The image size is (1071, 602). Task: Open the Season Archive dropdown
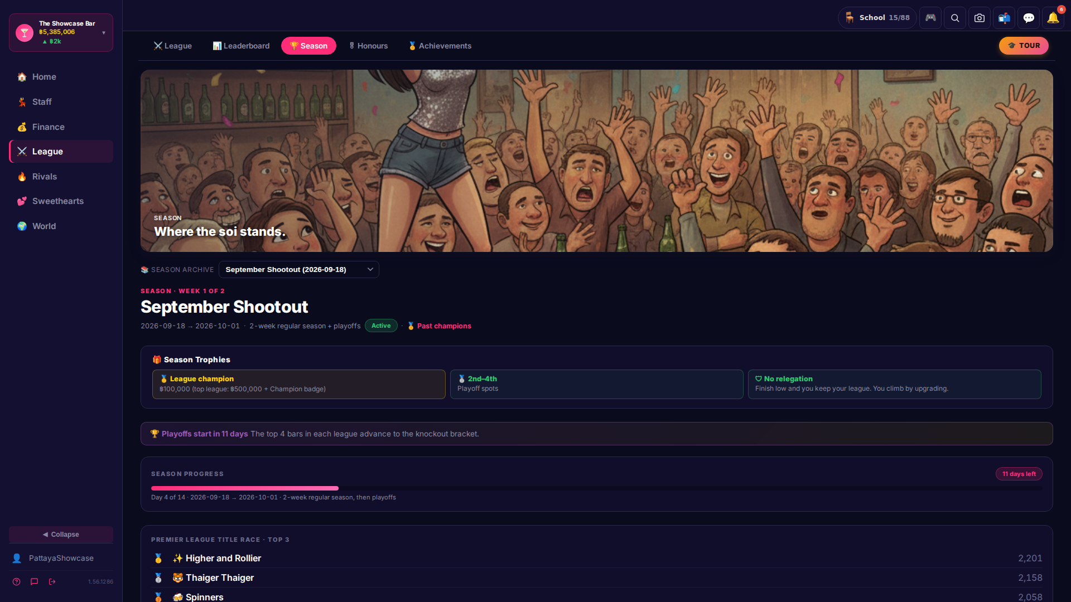299,270
